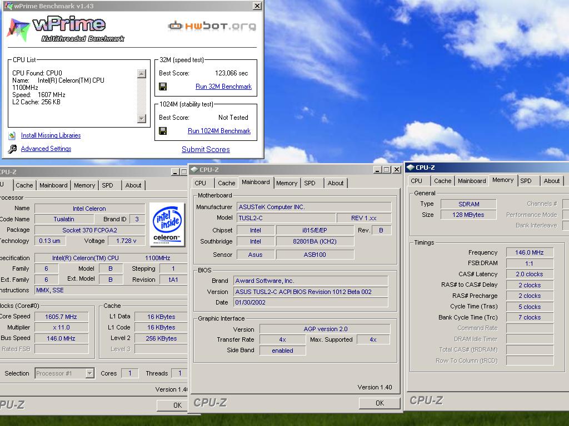Screen dimensions: 569x426
Task: Click the Voltage 1.728 v field
Action: (x=126, y=241)
